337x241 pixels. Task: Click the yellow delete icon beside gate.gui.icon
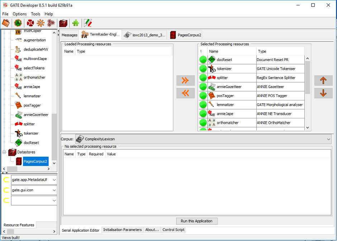click(6, 190)
